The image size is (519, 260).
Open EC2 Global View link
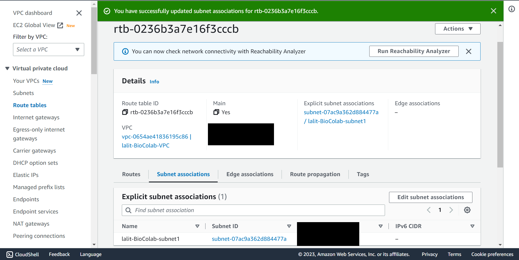point(34,25)
